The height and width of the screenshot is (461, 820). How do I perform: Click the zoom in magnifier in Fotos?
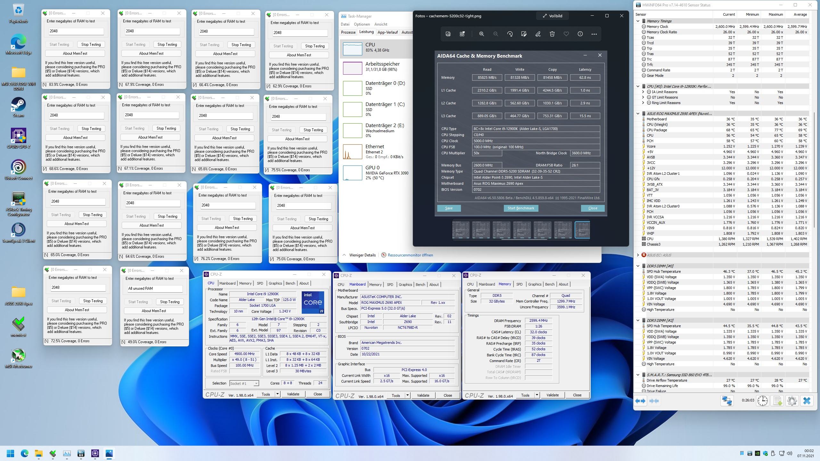tap(481, 34)
